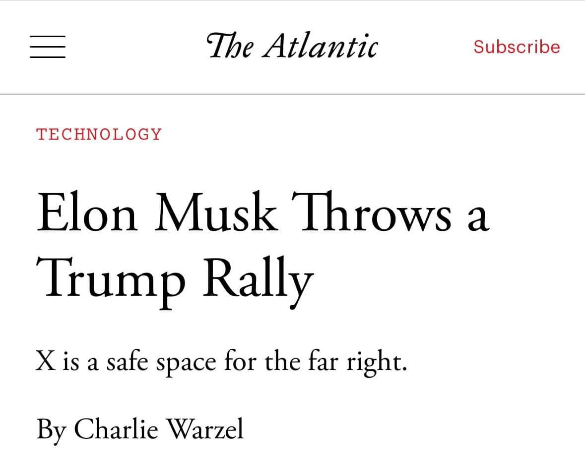
Task: Click the word "Atlantic" in the masthead
Action: [x=320, y=46]
